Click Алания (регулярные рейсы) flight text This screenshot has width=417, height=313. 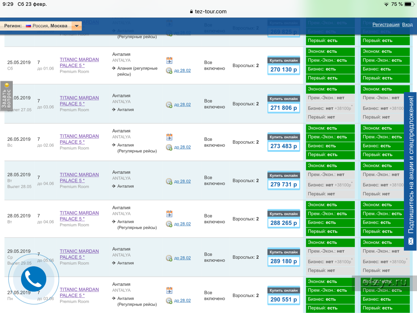point(137,71)
